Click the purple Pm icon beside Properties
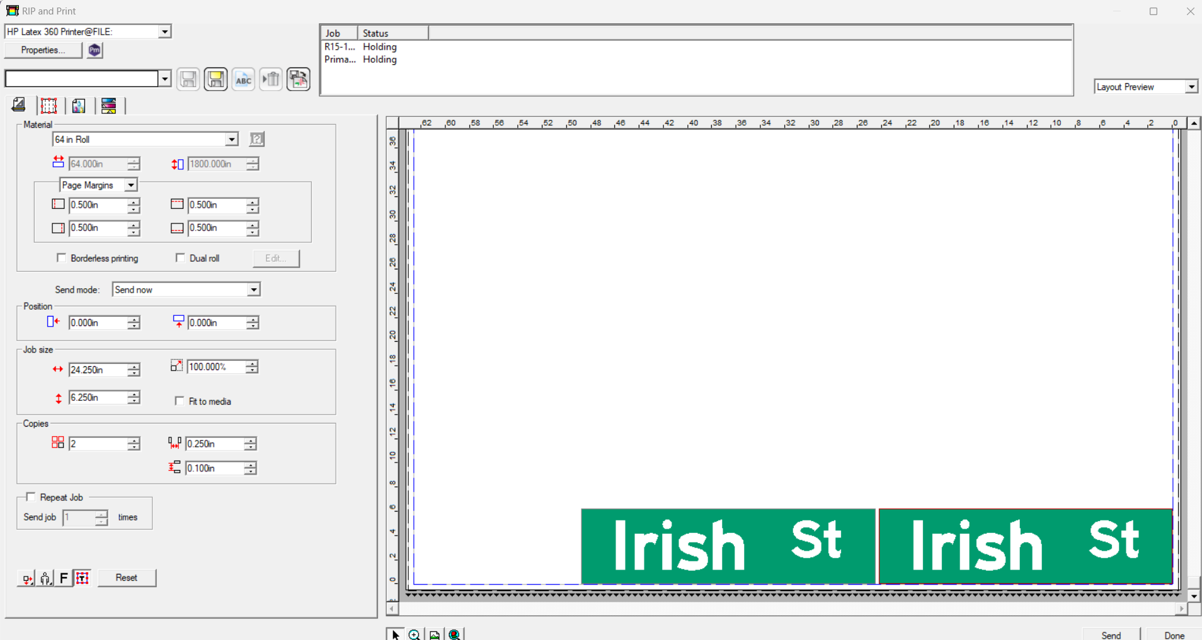 [94, 50]
